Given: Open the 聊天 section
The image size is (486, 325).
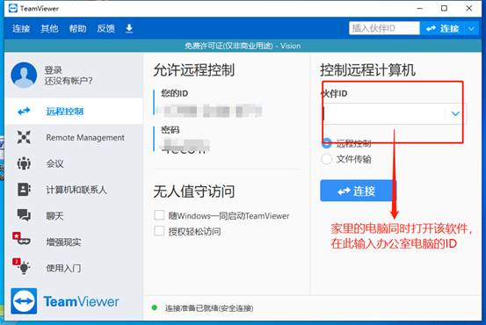Looking at the screenshot, I should 74,215.
